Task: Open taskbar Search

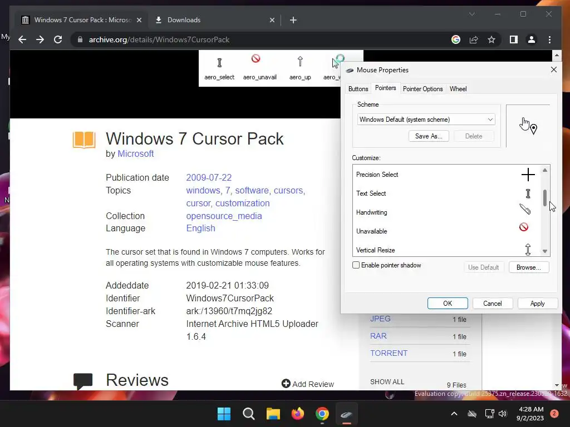Action: (x=249, y=414)
